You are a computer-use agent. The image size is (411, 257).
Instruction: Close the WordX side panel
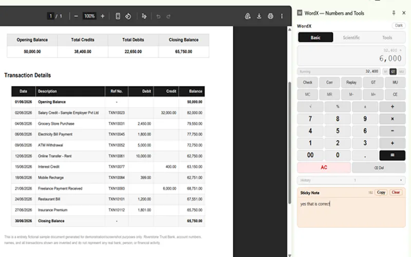pyautogui.click(x=404, y=13)
